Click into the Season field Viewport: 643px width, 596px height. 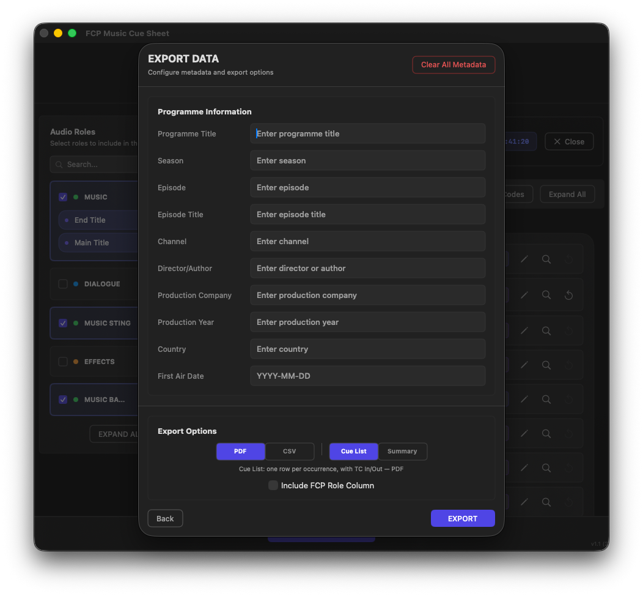(x=368, y=160)
